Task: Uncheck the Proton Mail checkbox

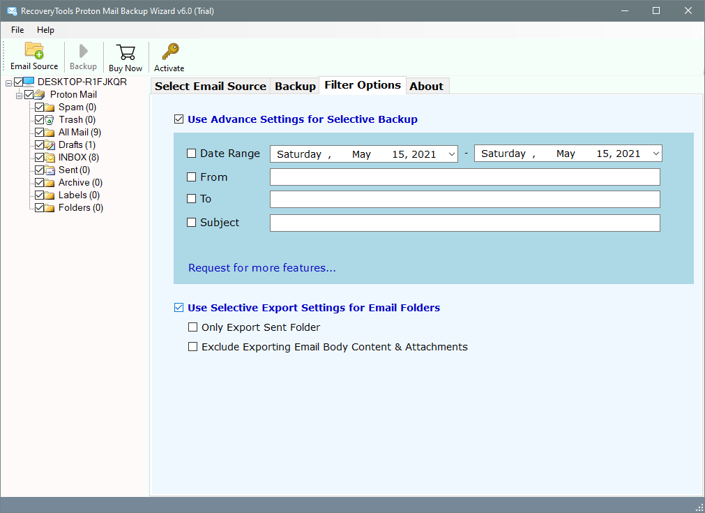Action: click(x=29, y=94)
